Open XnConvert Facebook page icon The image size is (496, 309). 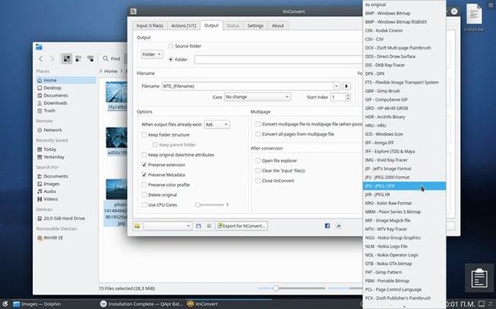pyautogui.click(x=327, y=226)
